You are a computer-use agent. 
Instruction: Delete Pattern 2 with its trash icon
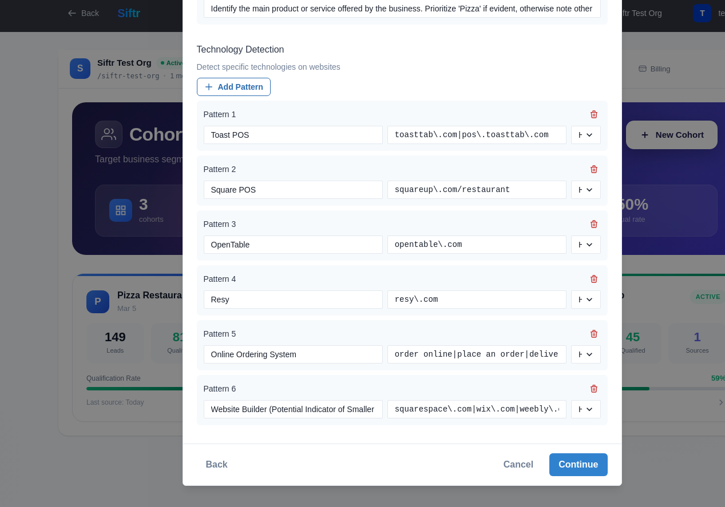pos(594,169)
